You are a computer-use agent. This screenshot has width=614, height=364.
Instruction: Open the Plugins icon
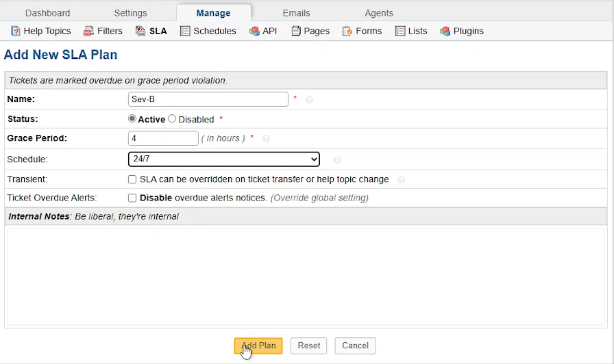tap(445, 31)
